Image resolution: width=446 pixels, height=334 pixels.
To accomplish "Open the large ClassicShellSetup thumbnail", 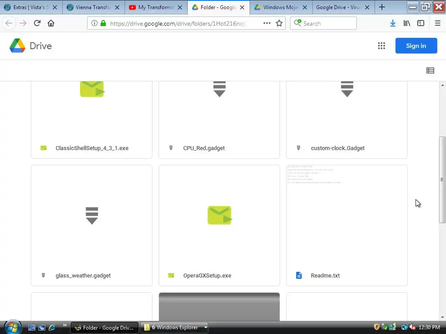I will (91, 110).
